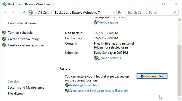Click shield icon beside Select another backup link
Screen dimensions: 182x101
pos(67,90)
